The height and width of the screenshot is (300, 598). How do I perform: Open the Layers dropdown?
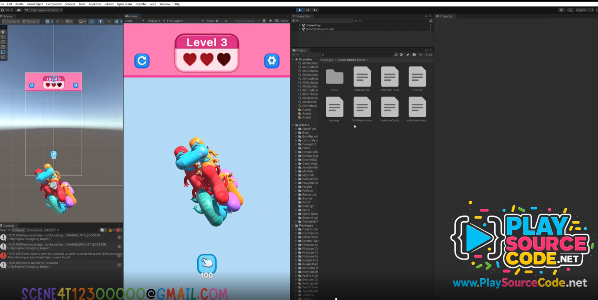click(x=584, y=10)
